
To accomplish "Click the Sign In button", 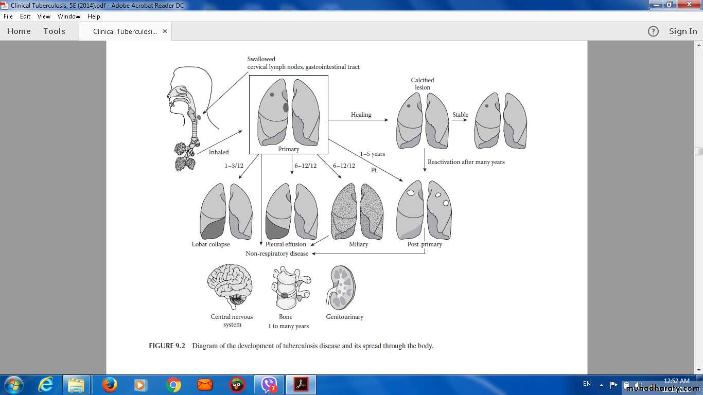I will (683, 31).
